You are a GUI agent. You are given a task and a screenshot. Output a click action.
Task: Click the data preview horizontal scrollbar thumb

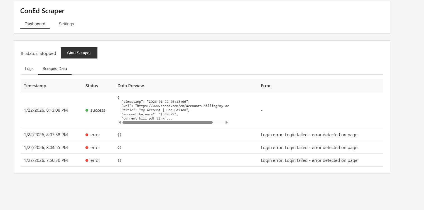[167, 122]
